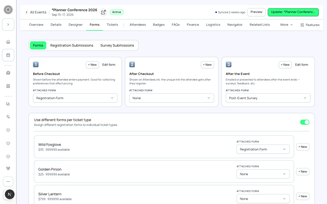Image resolution: width=327 pixels, height=204 pixels.
Task: Open the sliders settings icon in sidebar
Action: click(8, 117)
